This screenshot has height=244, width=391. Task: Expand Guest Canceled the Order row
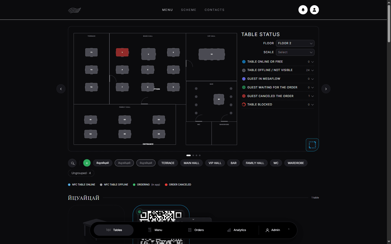278,96
